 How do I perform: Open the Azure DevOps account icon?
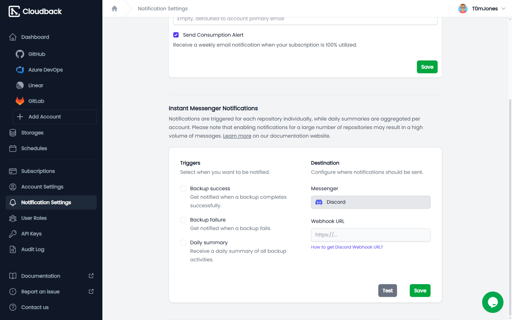20,70
